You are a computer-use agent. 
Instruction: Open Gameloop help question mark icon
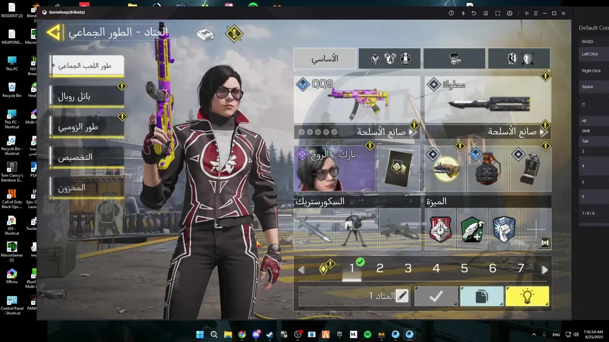[452, 13]
